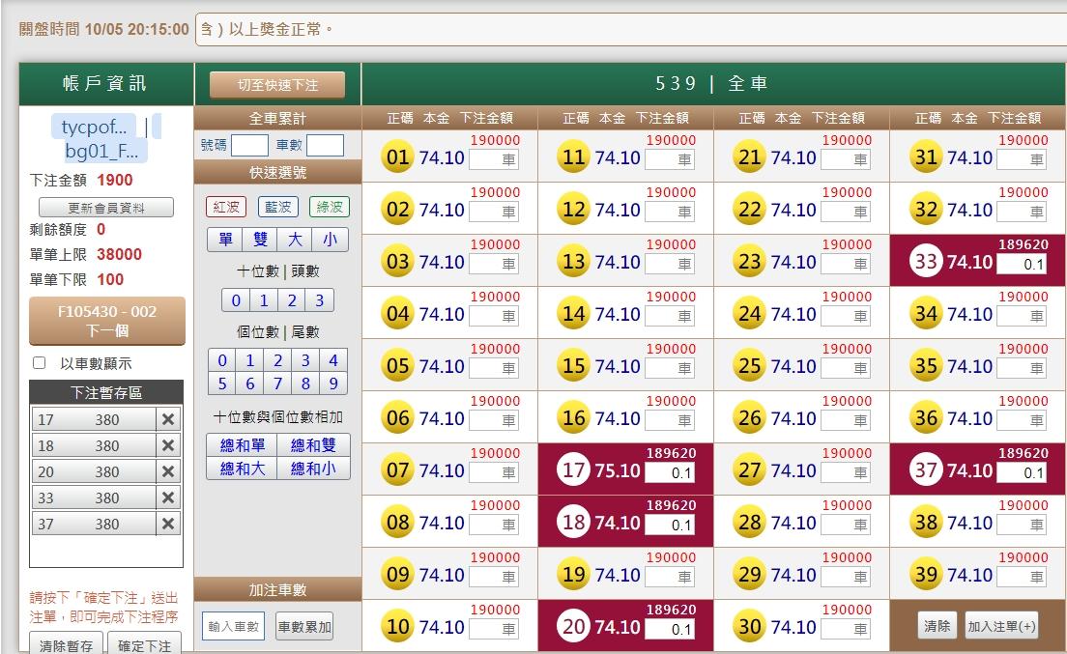Select yellow ball number 31
1067x654 pixels.
(926, 157)
